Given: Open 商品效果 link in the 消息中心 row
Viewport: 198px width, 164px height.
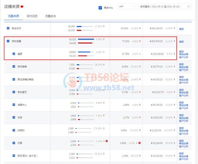Looking at the screenshot, I should (x=184, y=105).
